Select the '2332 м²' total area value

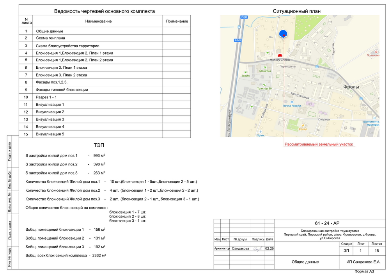(x=99, y=256)
